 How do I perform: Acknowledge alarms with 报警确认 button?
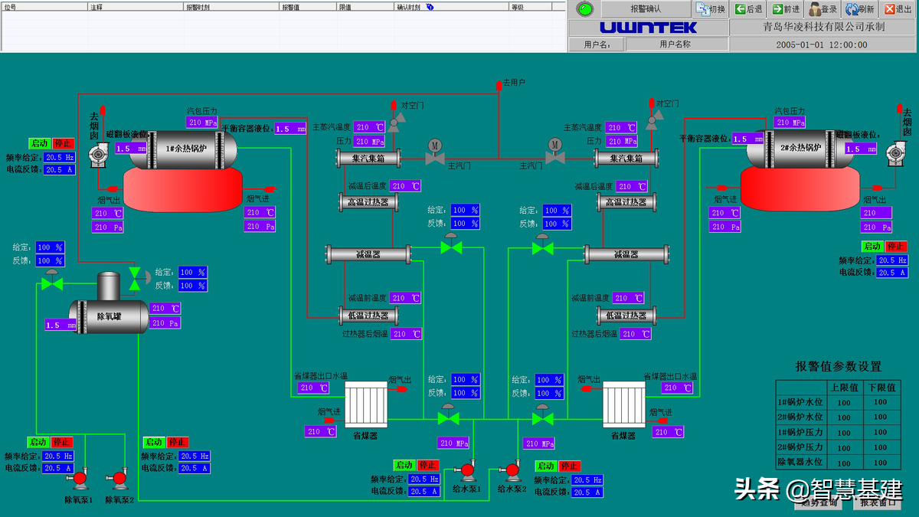[645, 9]
